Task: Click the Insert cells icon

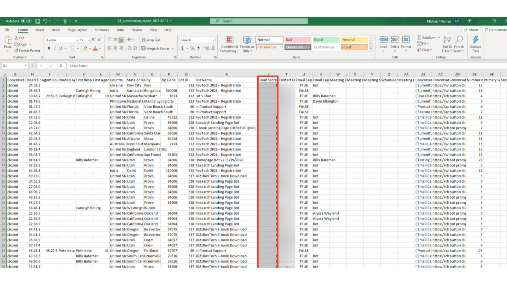Action: click(x=383, y=40)
